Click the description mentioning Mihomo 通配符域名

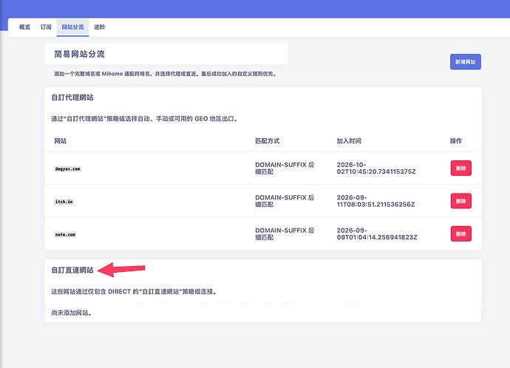166,74
